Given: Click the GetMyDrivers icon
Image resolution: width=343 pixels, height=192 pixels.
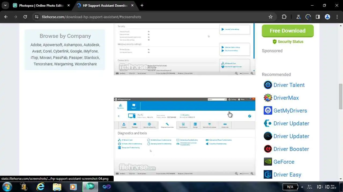Looking at the screenshot, I should 268,111.
